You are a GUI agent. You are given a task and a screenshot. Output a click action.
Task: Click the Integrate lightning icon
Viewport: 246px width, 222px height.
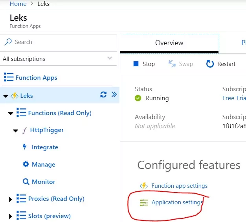pos(24,147)
